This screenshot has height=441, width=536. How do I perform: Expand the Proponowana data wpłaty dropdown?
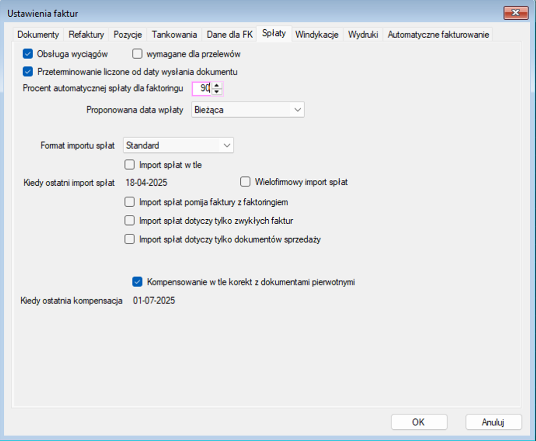point(297,110)
